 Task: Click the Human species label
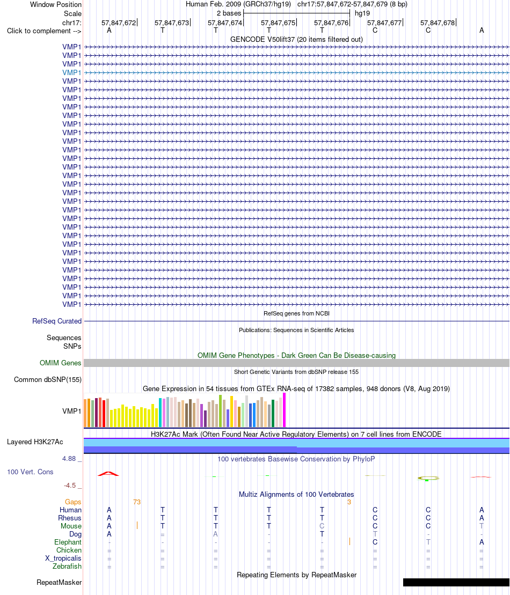pos(70,510)
